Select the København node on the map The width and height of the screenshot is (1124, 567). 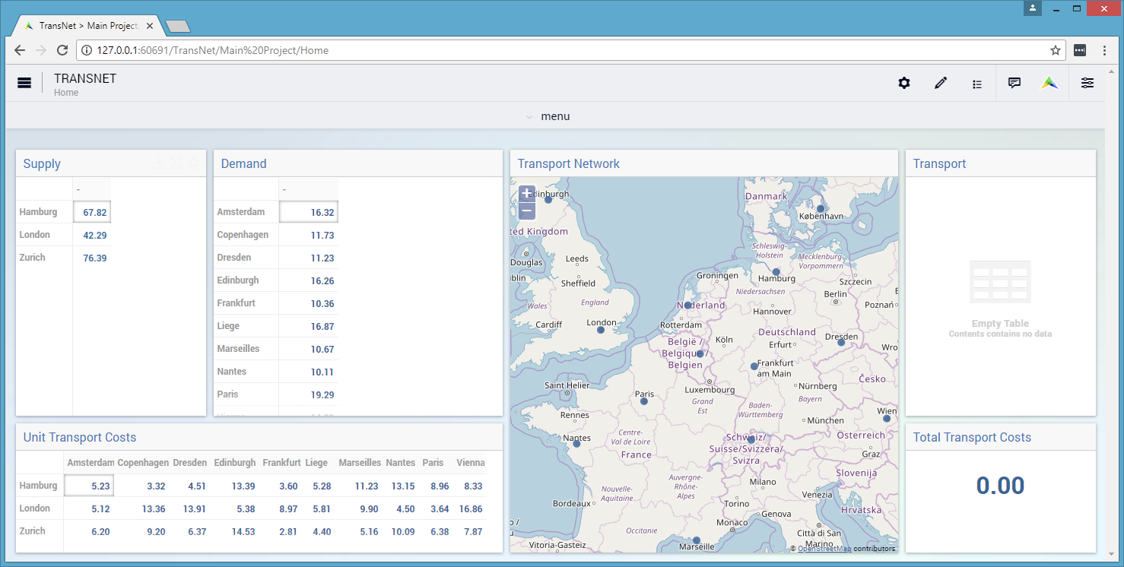tap(821, 208)
